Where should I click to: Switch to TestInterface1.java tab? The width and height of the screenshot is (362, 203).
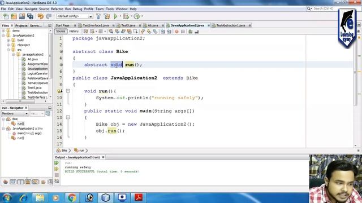96,25
